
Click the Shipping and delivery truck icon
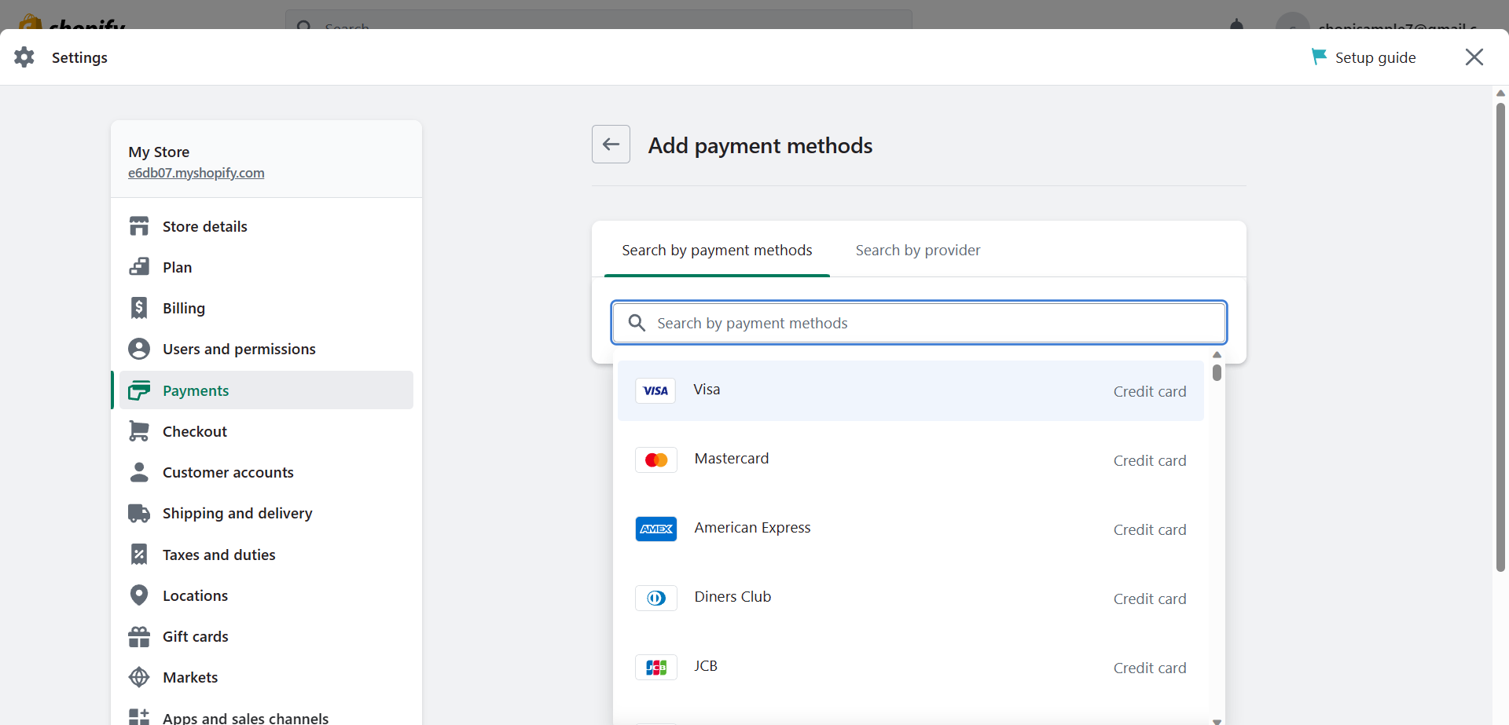139,513
